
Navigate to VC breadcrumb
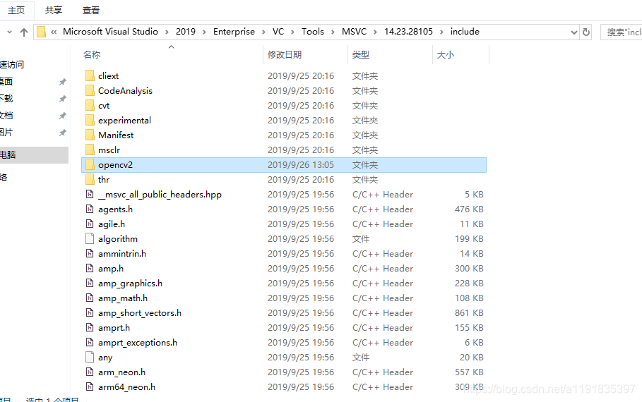pyautogui.click(x=278, y=32)
